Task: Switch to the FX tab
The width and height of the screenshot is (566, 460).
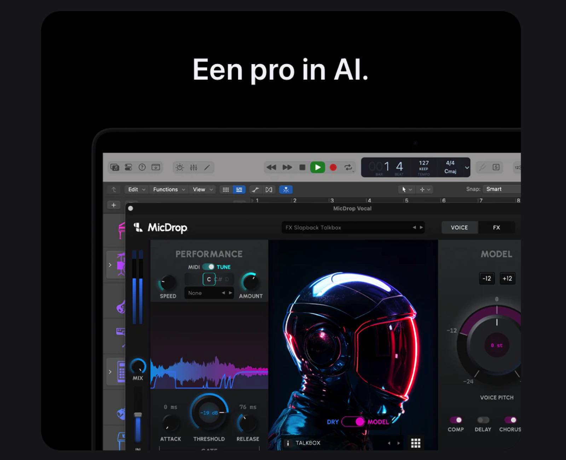Action: 496,228
